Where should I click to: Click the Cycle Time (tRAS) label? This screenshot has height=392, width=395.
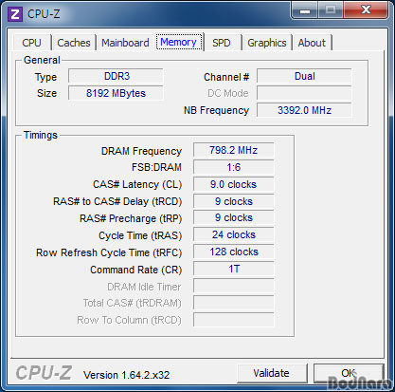point(140,235)
